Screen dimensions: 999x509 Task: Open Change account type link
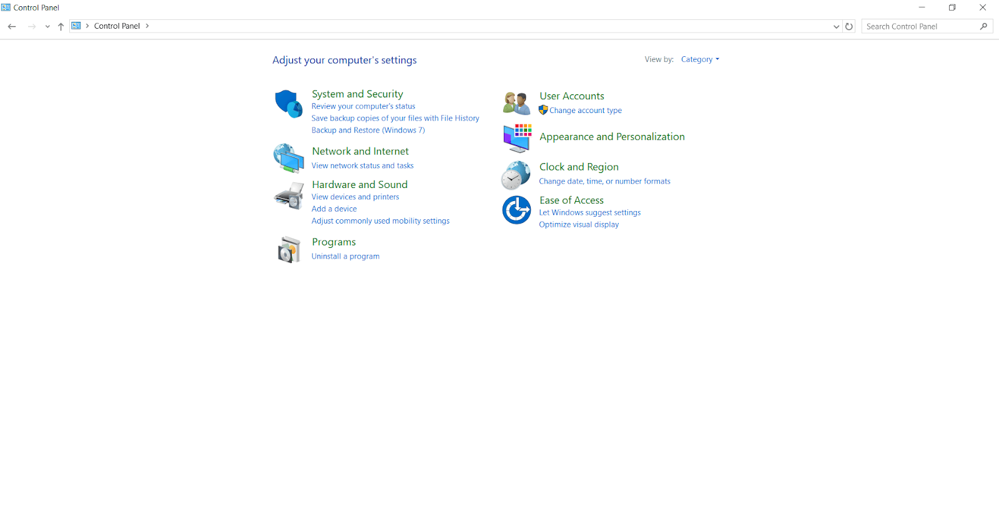pos(585,111)
